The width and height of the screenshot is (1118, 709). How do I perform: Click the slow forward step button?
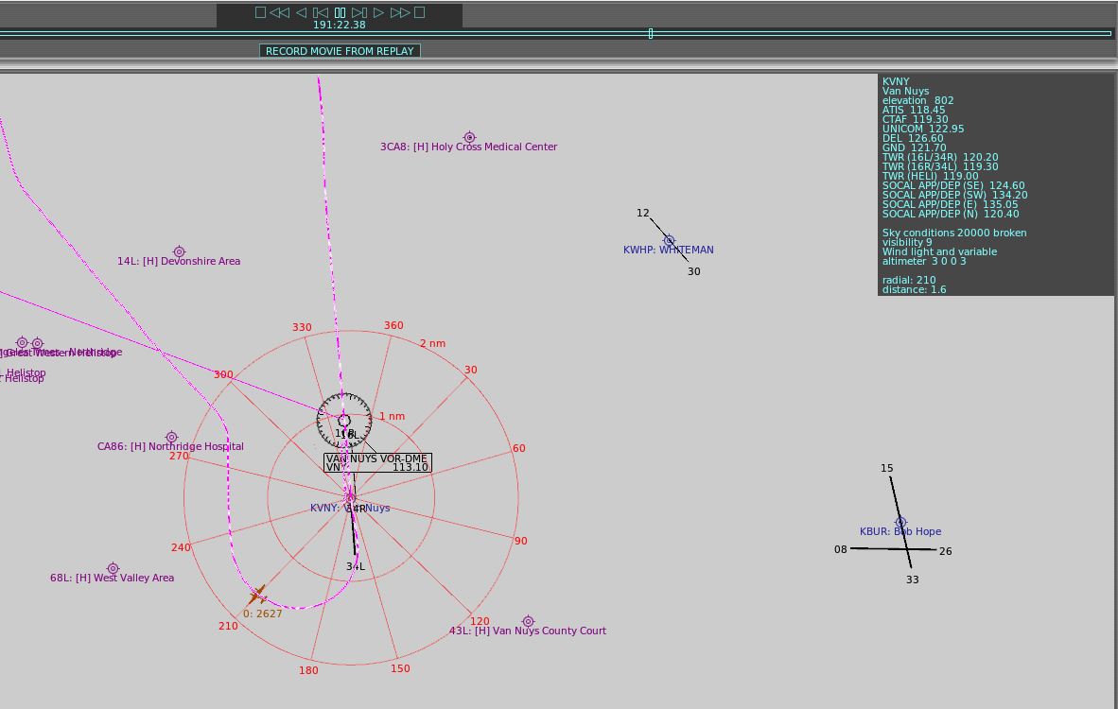(359, 12)
